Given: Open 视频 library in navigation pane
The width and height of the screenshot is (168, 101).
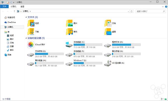Looking at the screenshot, I should pos(12,35).
